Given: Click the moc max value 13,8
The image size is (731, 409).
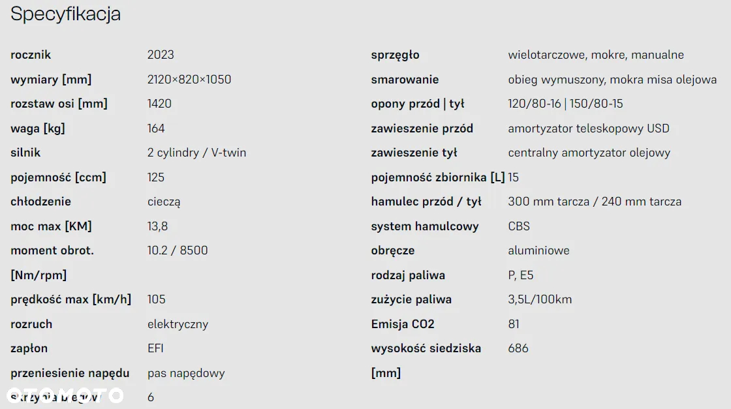Looking at the screenshot, I should [157, 226].
